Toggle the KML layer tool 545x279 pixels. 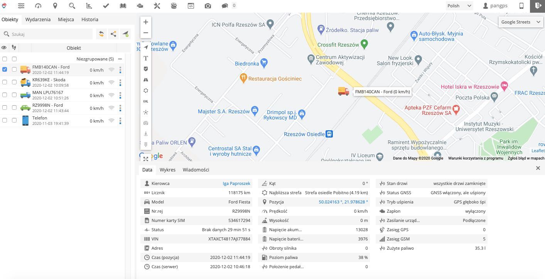click(x=146, y=101)
